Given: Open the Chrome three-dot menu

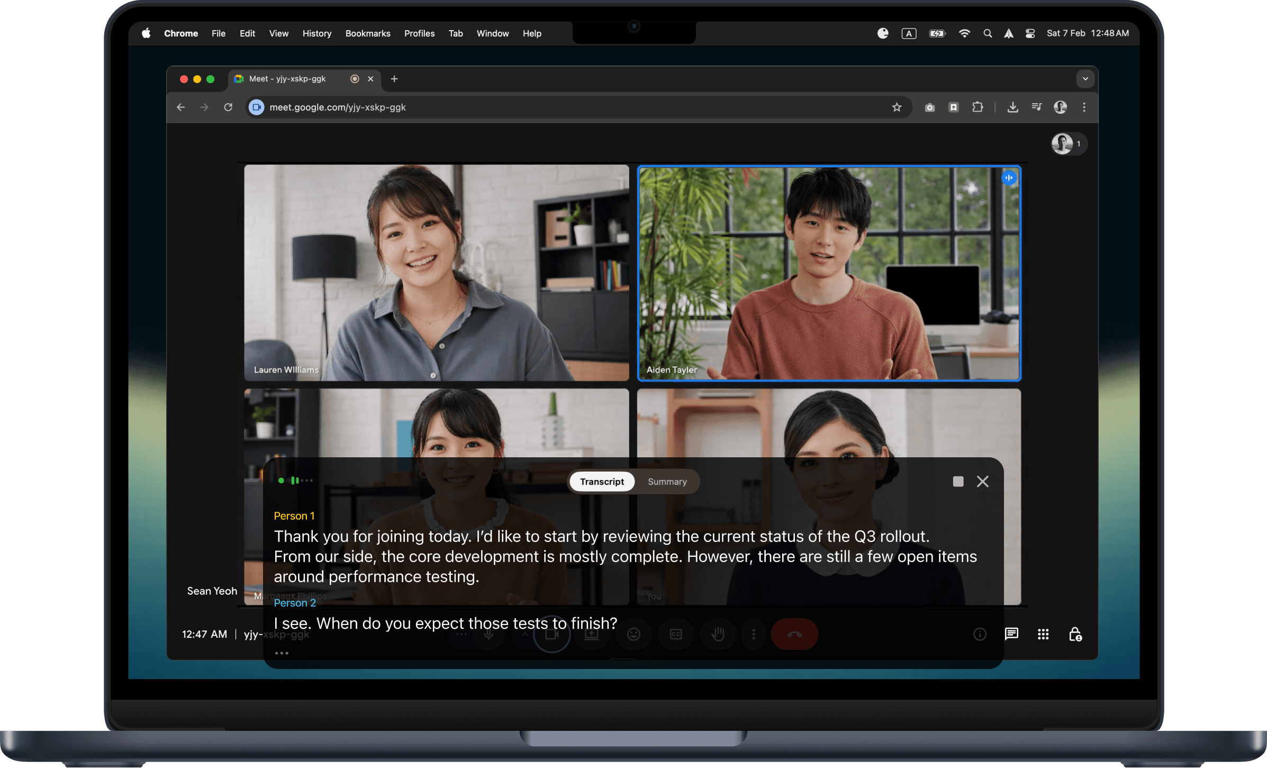Looking at the screenshot, I should [1084, 107].
